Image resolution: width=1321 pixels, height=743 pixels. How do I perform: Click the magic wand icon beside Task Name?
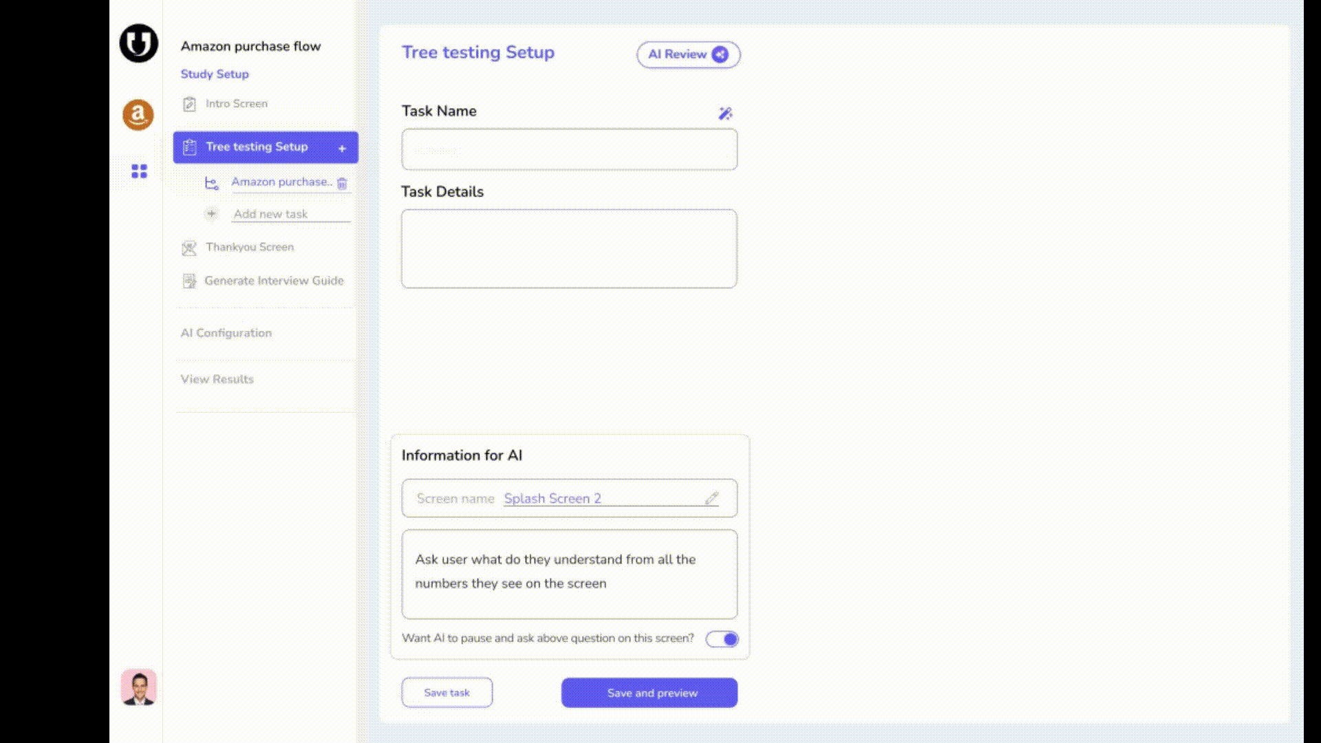(725, 114)
